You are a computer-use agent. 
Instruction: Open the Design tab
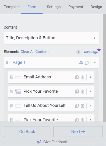[x=96, y=7]
